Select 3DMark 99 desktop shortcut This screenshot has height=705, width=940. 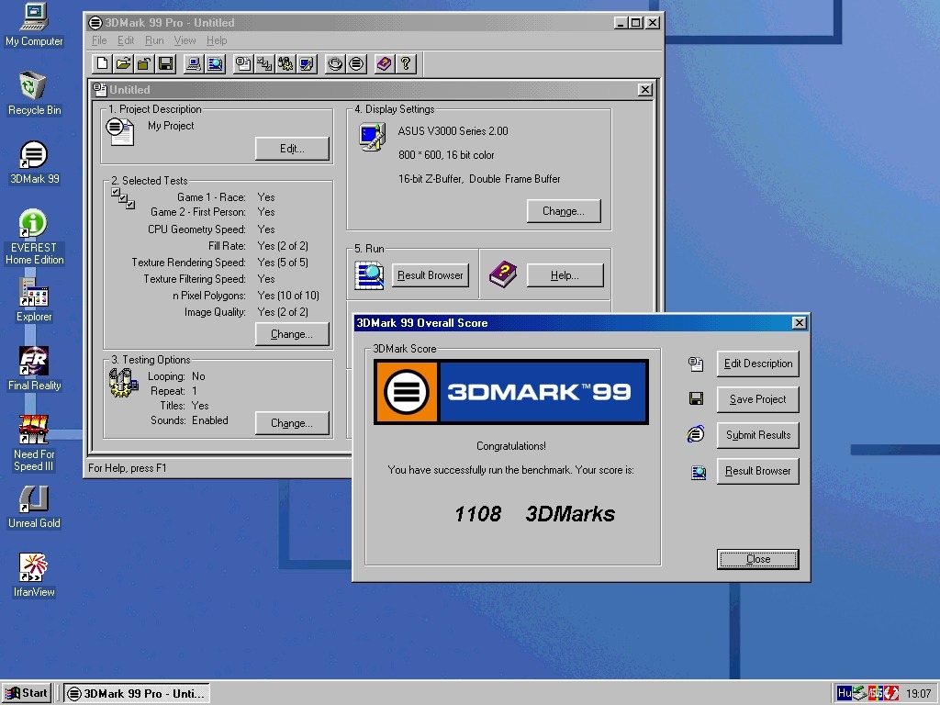(34, 163)
